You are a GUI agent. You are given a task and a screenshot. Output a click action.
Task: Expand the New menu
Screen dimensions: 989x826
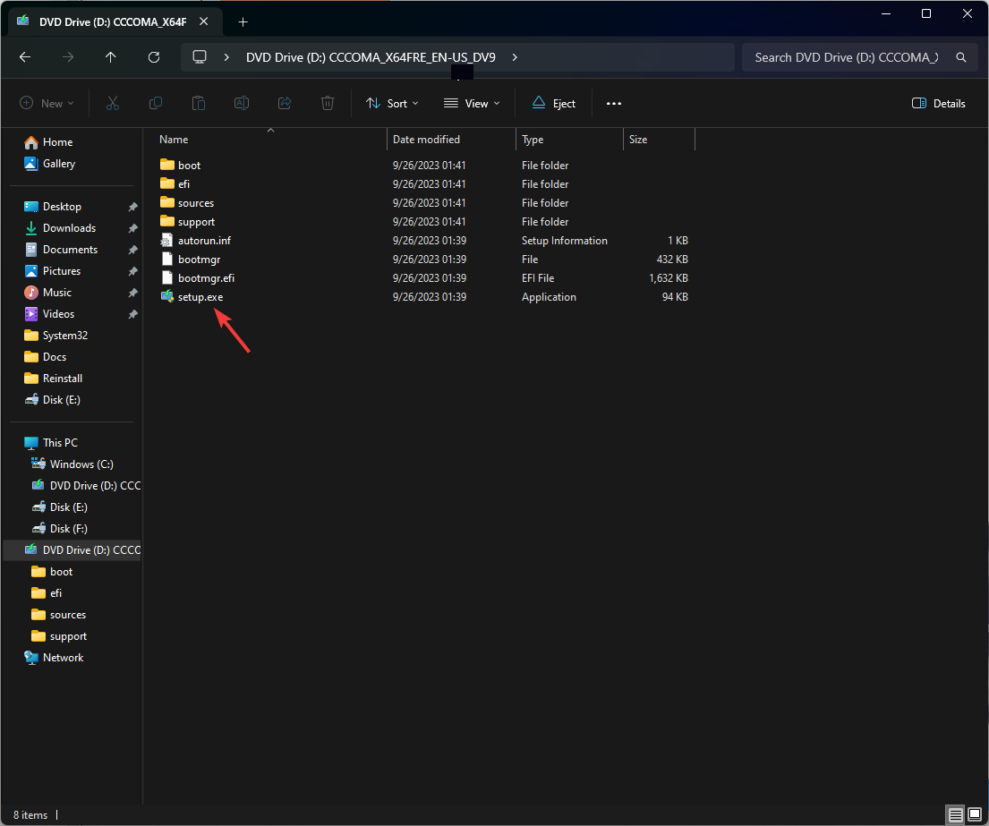pyautogui.click(x=47, y=103)
